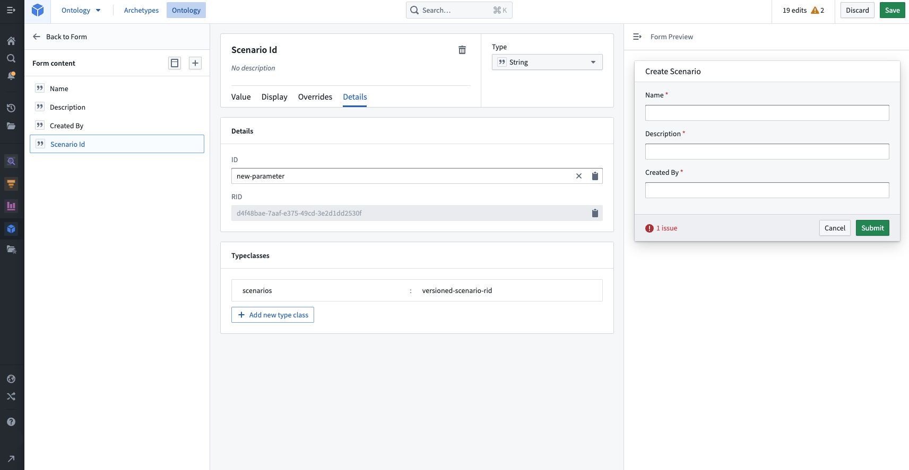Clear the new-parameter ID field
Viewport: 909px width, 470px height.
(579, 176)
